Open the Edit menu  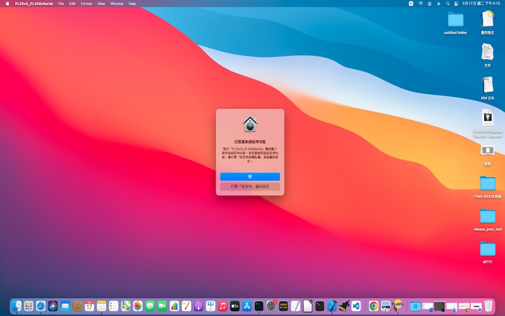point(72,4)
